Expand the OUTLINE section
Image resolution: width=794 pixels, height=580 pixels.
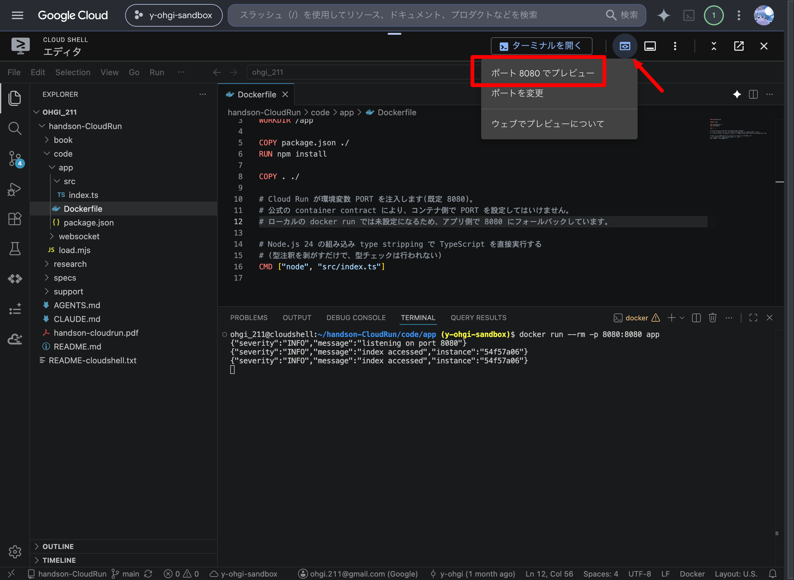click(124, 546)
